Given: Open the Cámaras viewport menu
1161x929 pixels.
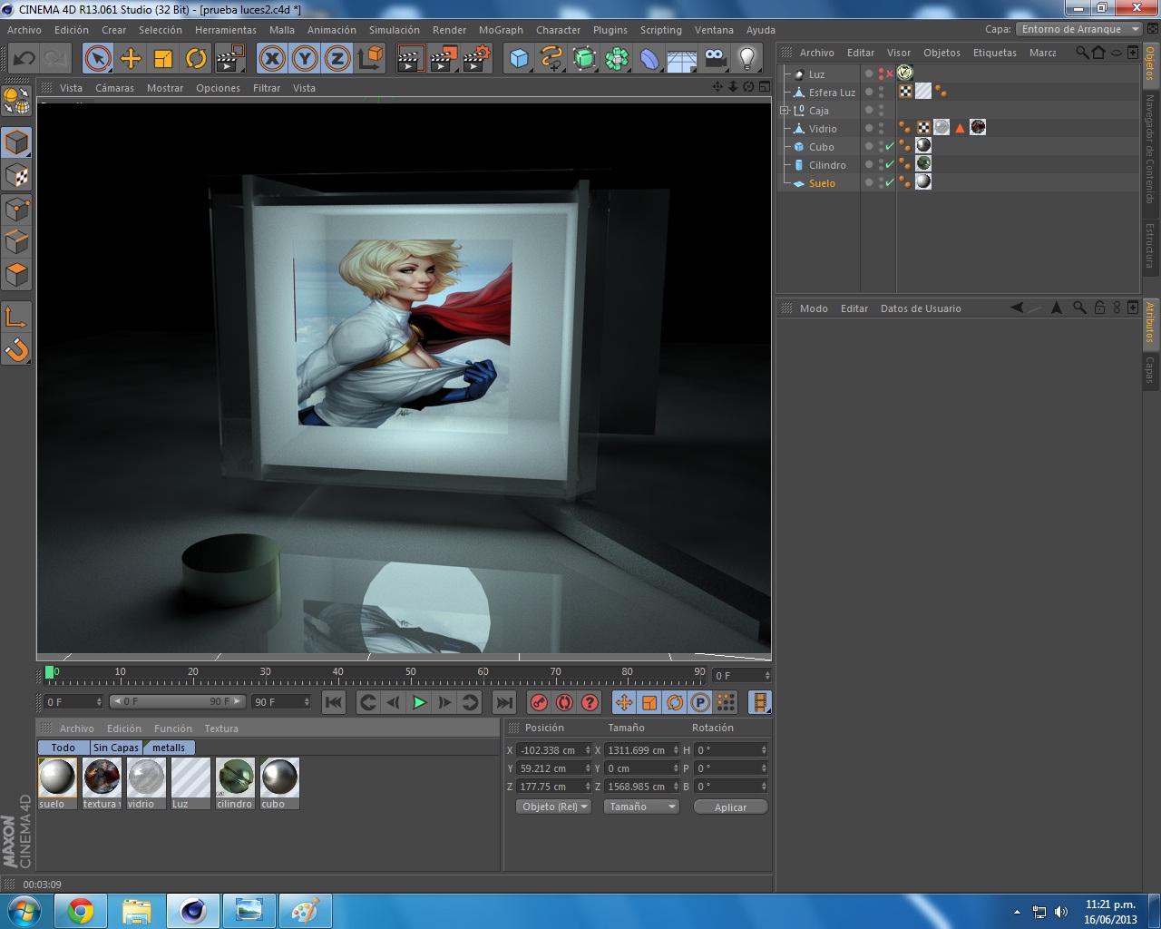Looking at the screenshot, I should click(114, 88).
